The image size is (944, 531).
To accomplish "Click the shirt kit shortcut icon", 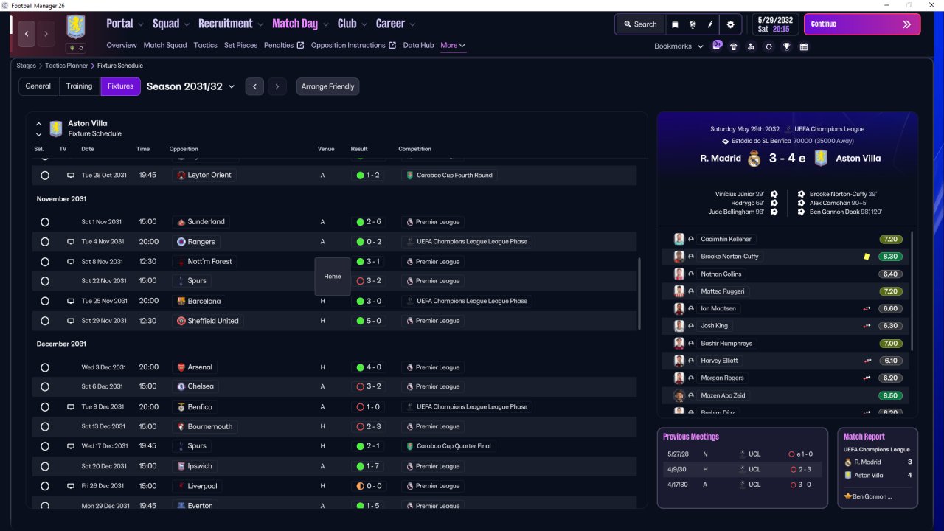I will 733,46.
